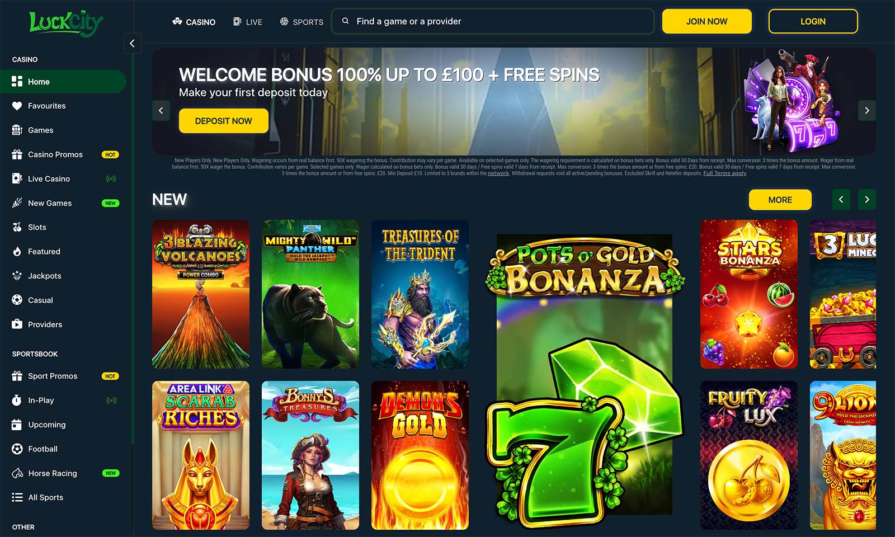Select the Football icon in Sportsbook
Screen dimensions: 895x537
(17, 449)
